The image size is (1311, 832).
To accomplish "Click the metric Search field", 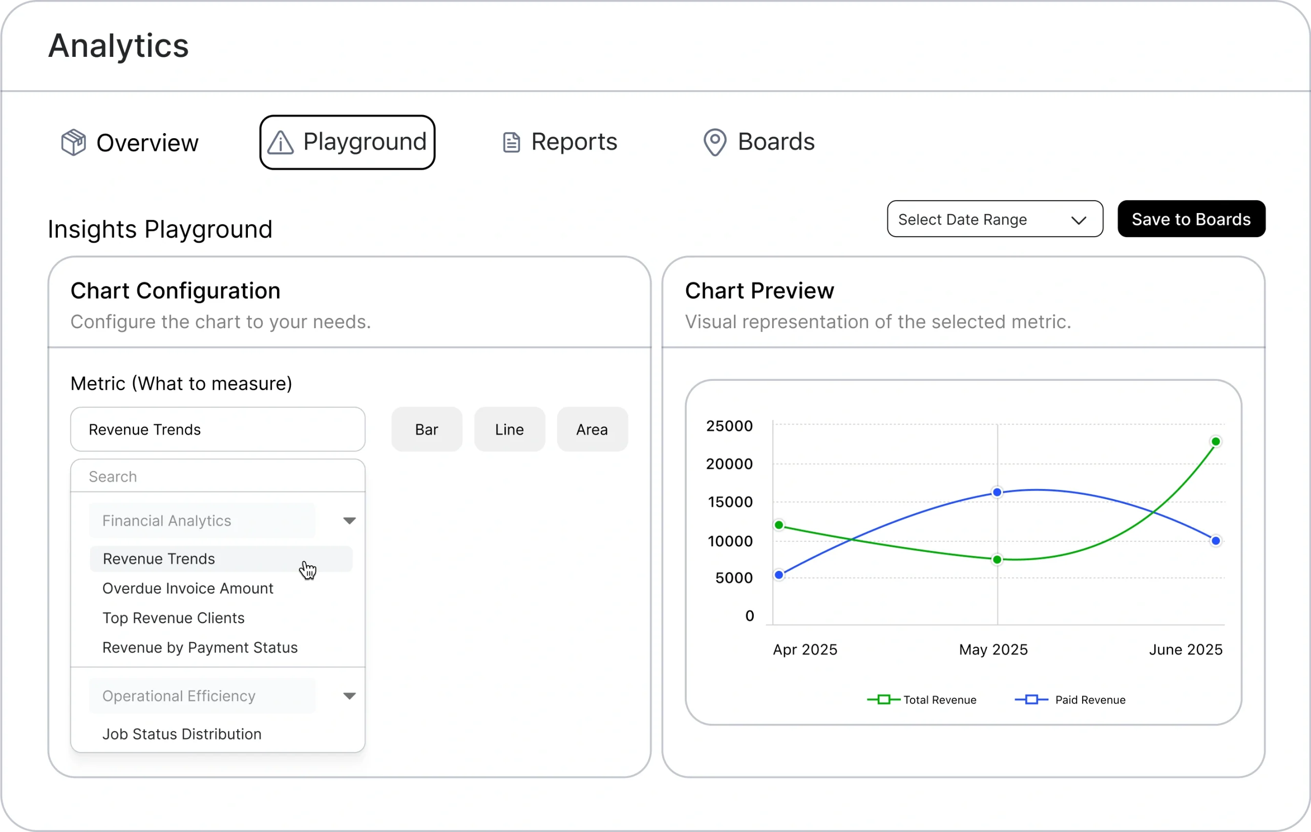I will (x=218, y=477).
